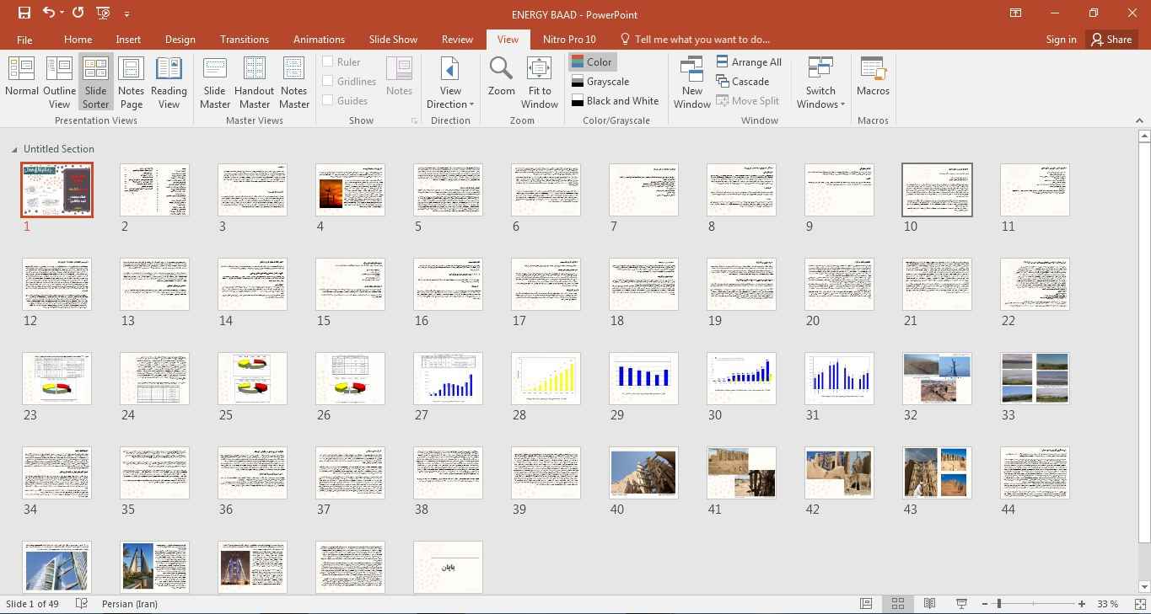Collapse the Untitled Section
Image resolution: width=1151 pixels, height=614 pixels.
tap(14, 149)
